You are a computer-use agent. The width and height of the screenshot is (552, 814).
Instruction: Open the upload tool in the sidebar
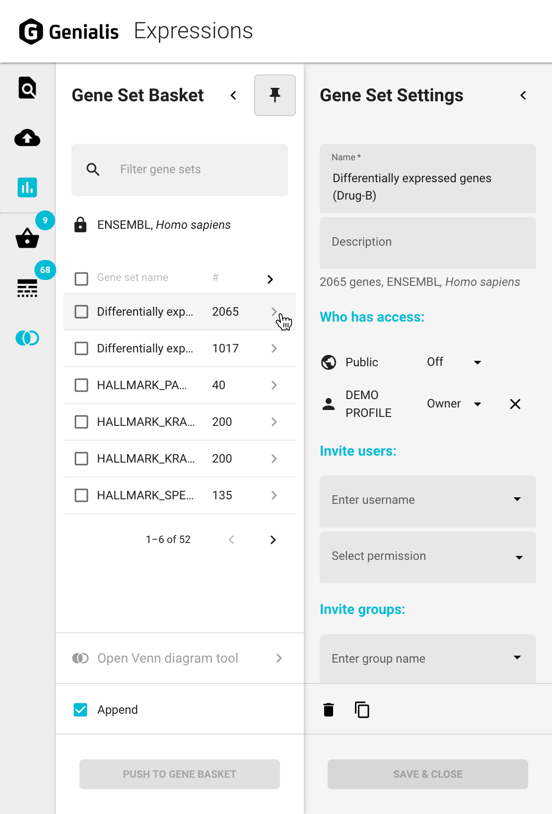pos(27,138)
